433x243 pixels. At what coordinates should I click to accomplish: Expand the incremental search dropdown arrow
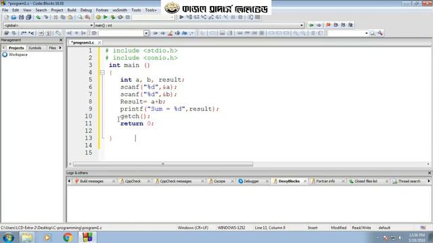click(146, 33)
